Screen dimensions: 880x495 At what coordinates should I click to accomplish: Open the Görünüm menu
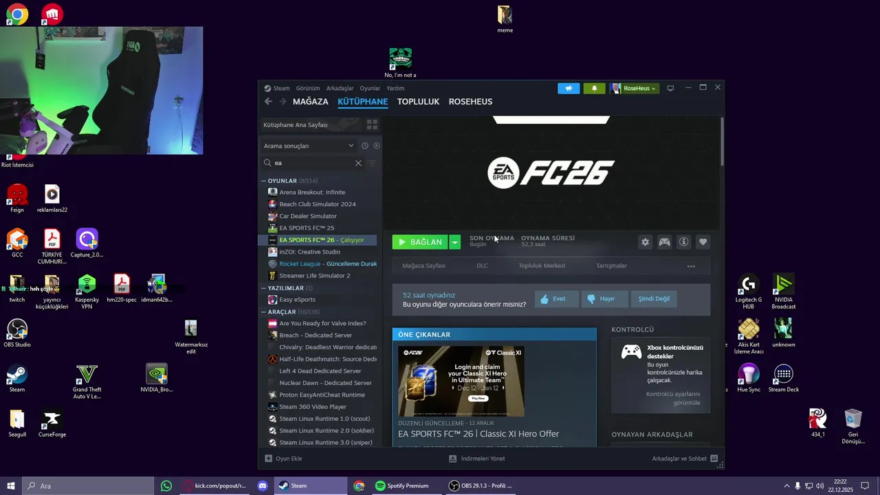coord(308,88)
